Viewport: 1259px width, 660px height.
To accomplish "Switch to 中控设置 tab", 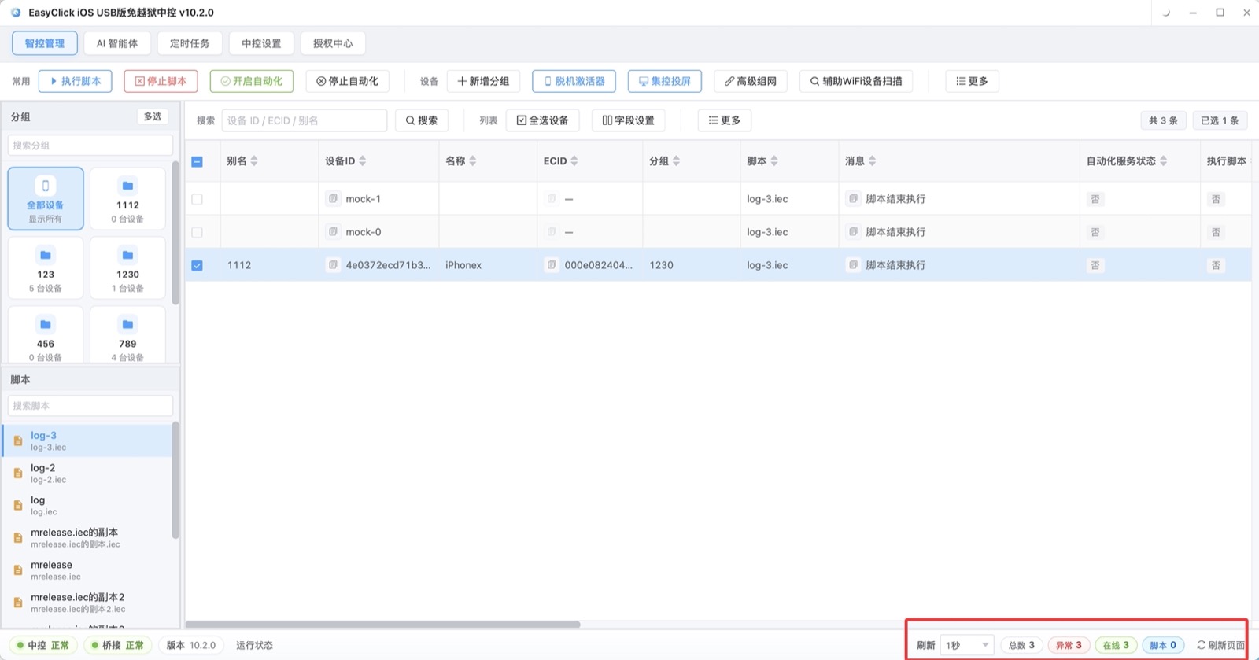I will [261, 43].
